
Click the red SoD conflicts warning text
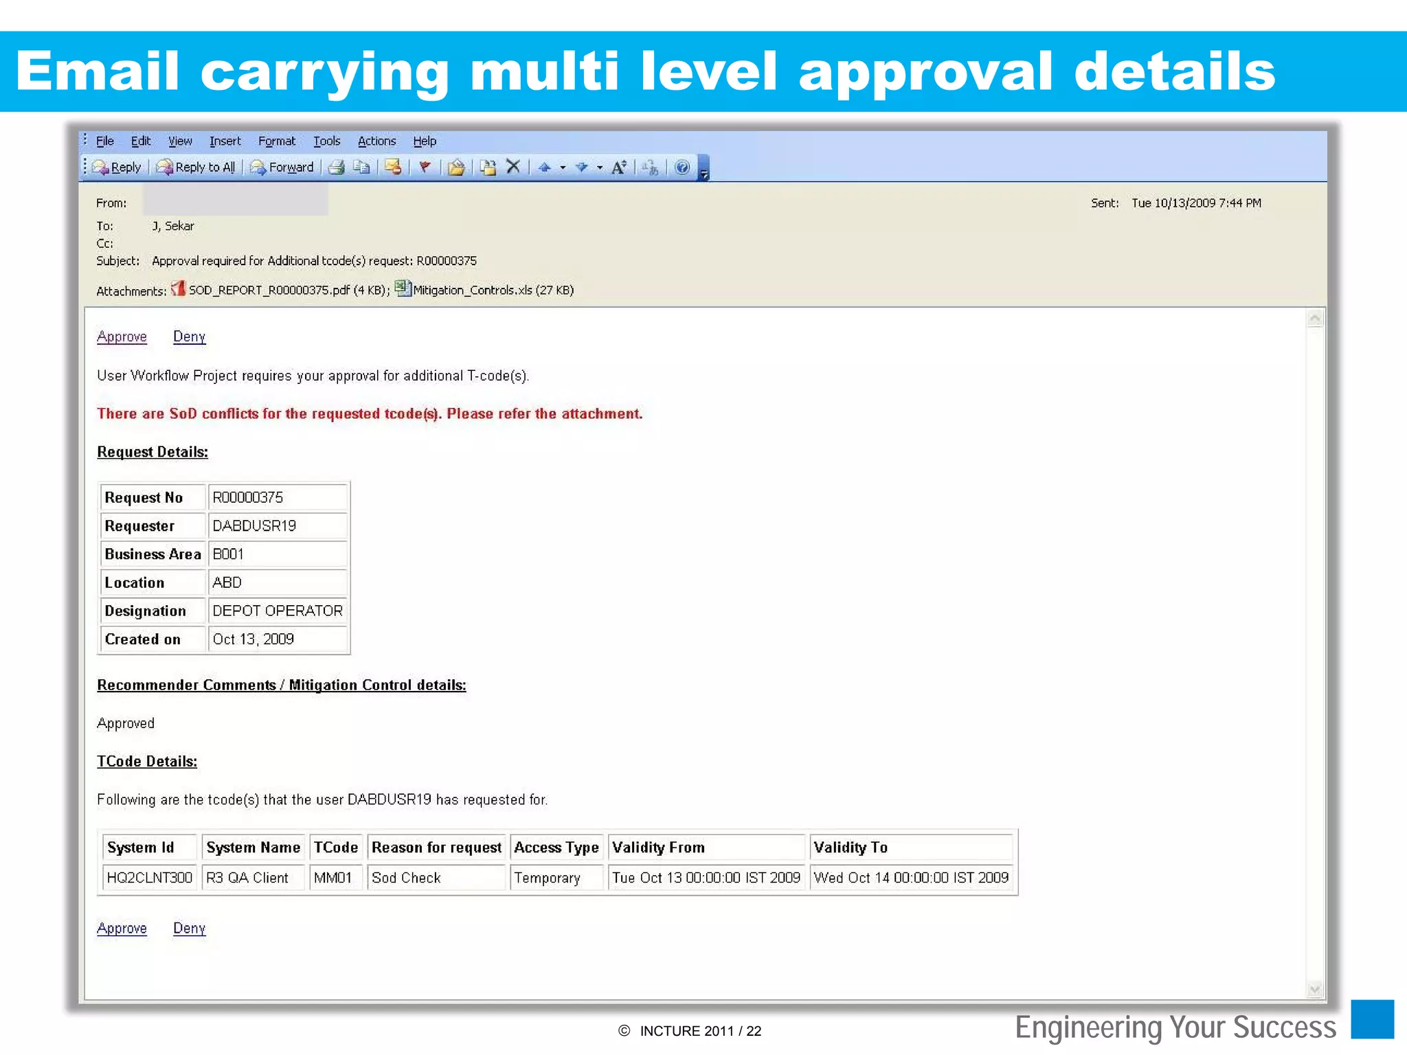click(370, 413)
